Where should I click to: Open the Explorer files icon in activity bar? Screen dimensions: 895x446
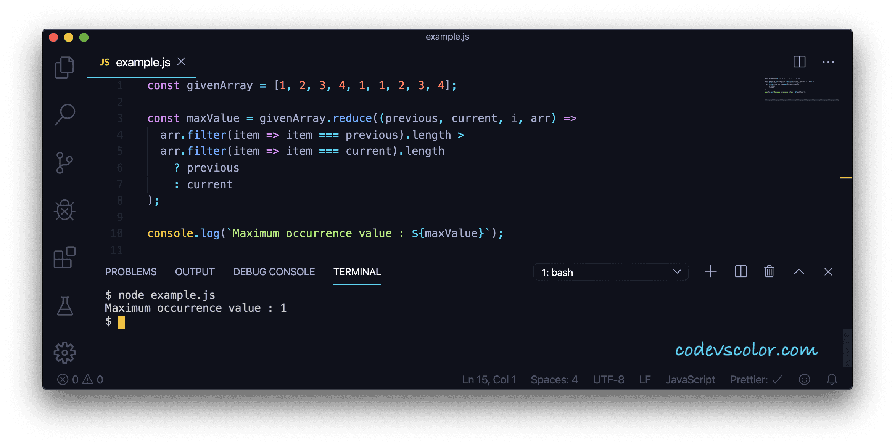tap(64, 67)
